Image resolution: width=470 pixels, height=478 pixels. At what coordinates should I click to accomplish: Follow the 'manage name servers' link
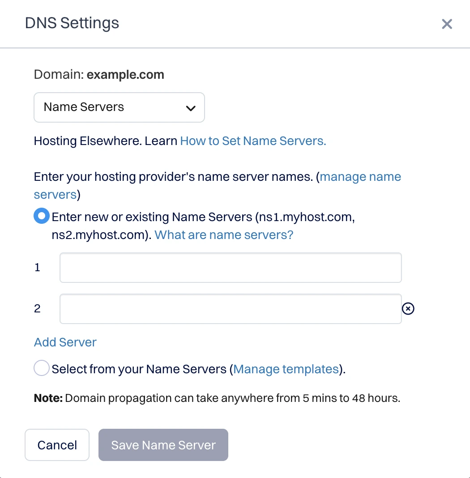coord(360,177)
